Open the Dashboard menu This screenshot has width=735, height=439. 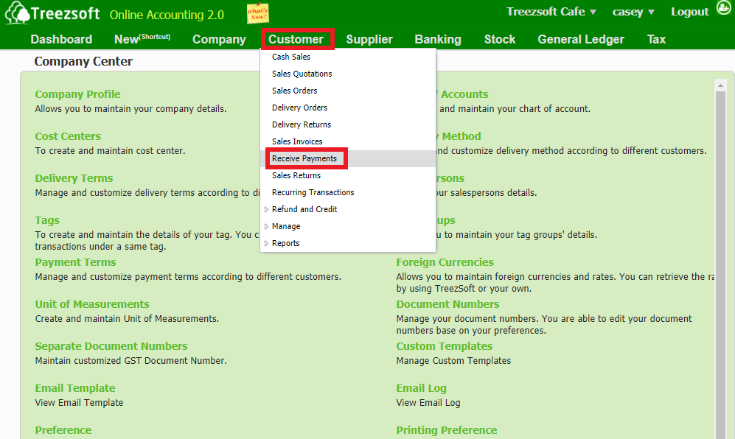pyautogui.click(x=61, y=39)
